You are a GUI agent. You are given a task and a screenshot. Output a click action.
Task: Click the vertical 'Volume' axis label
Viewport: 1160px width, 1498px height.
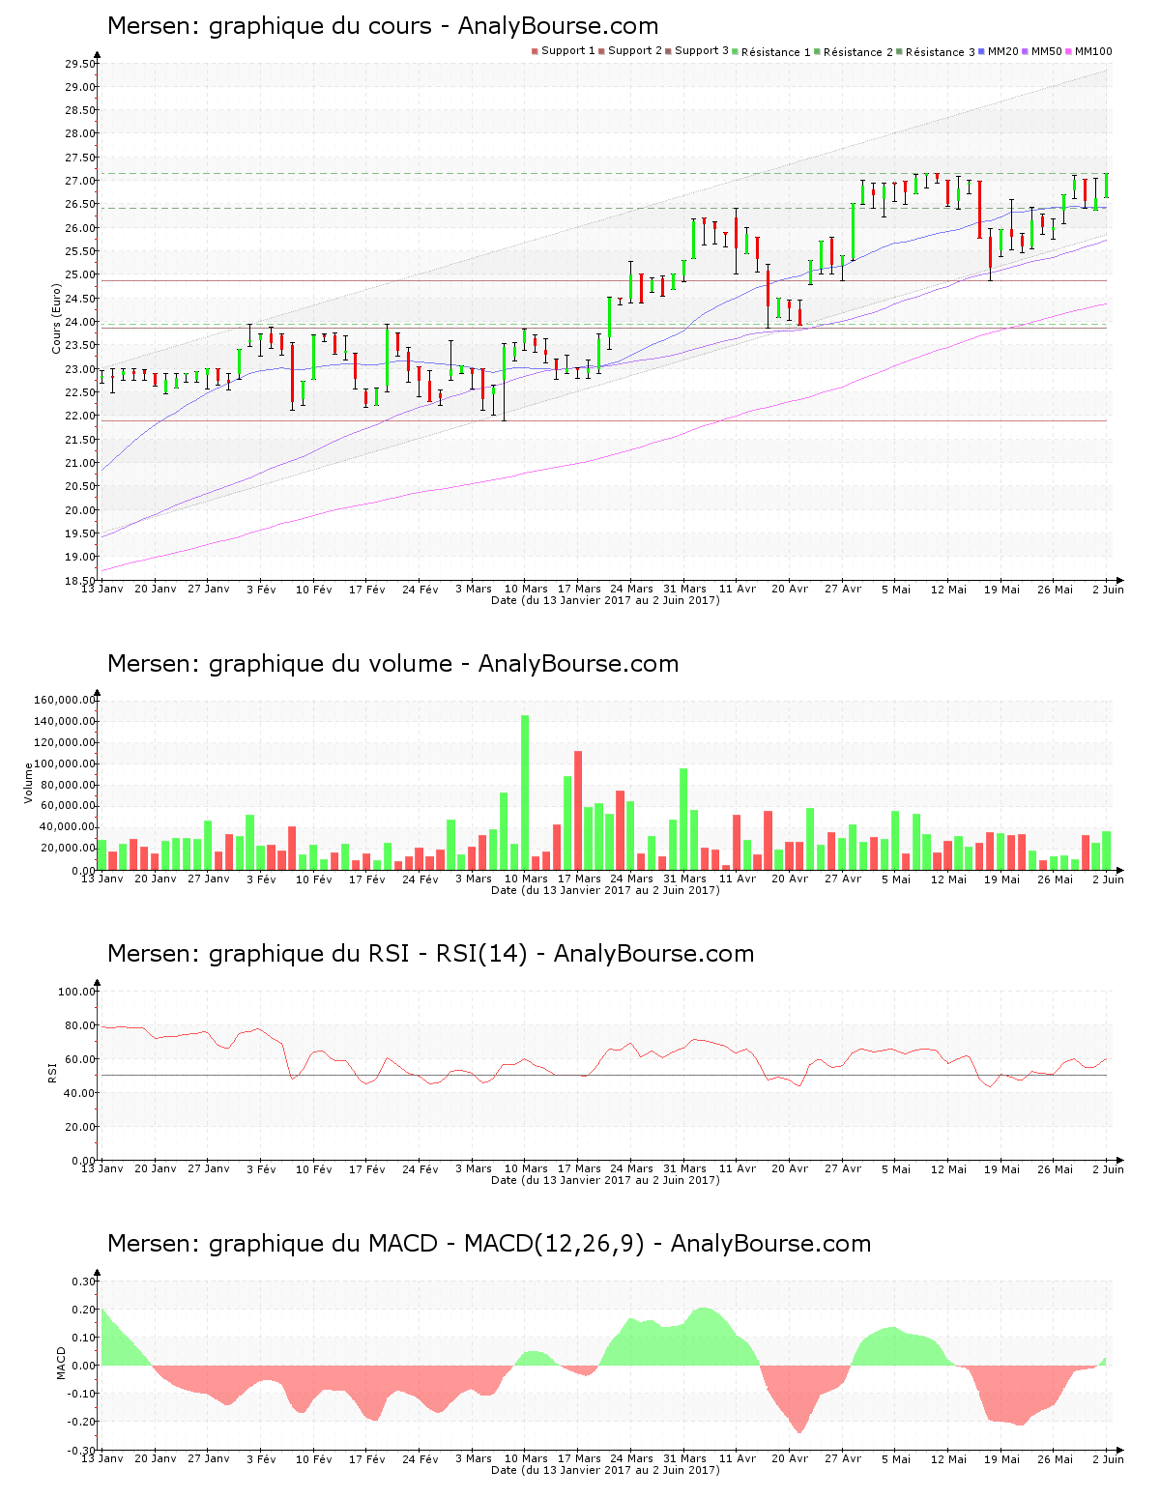pos(29,783)
